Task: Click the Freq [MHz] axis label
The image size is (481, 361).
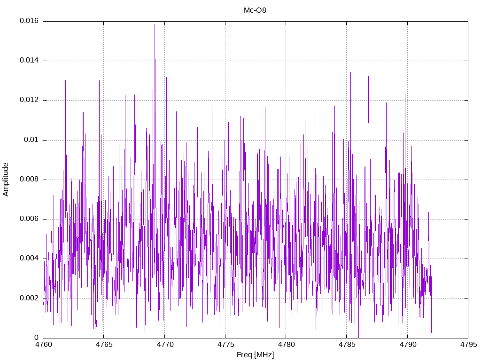Action: (x=255, y=355)
